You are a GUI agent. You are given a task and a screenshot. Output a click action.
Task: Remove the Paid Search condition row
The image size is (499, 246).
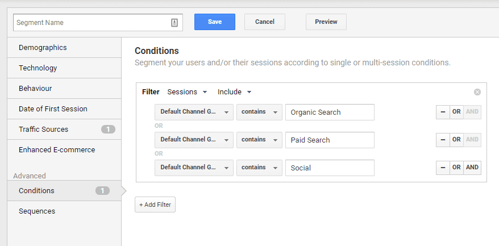click(442, 140)
